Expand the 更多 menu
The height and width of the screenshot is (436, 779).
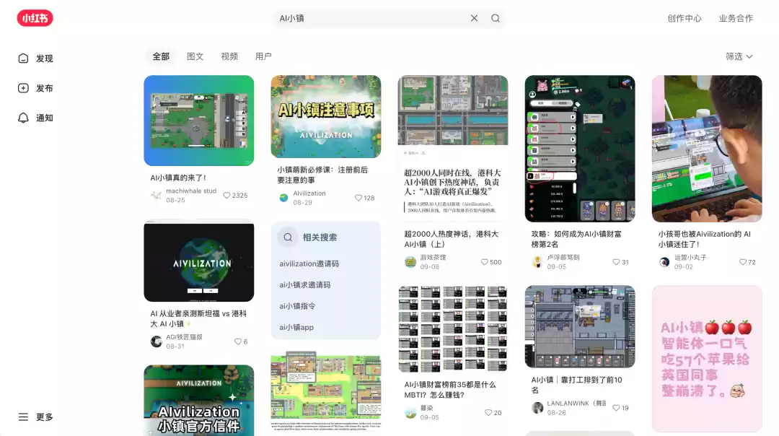point(36,417)
